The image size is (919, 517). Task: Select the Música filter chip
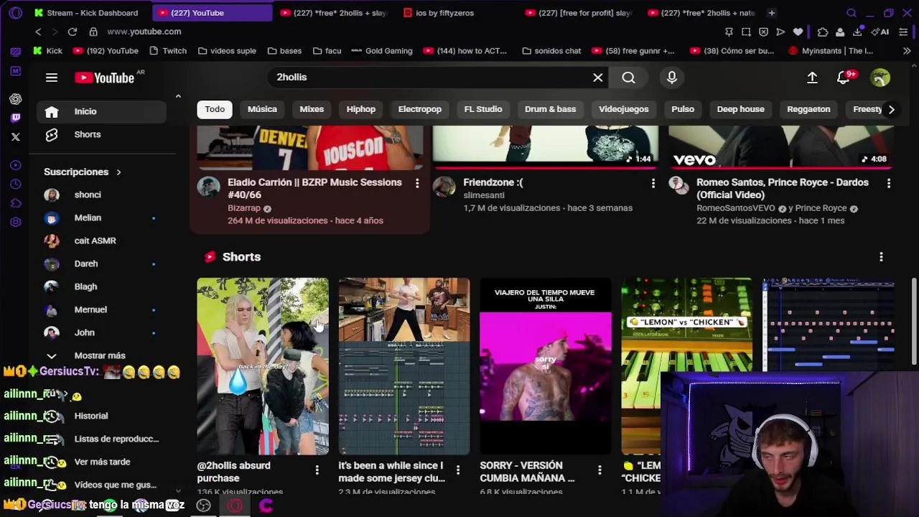(x=262, y=109)
